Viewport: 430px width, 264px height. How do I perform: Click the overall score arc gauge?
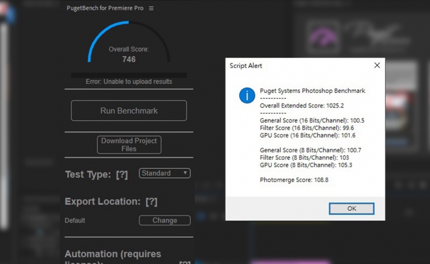point(129,41)
